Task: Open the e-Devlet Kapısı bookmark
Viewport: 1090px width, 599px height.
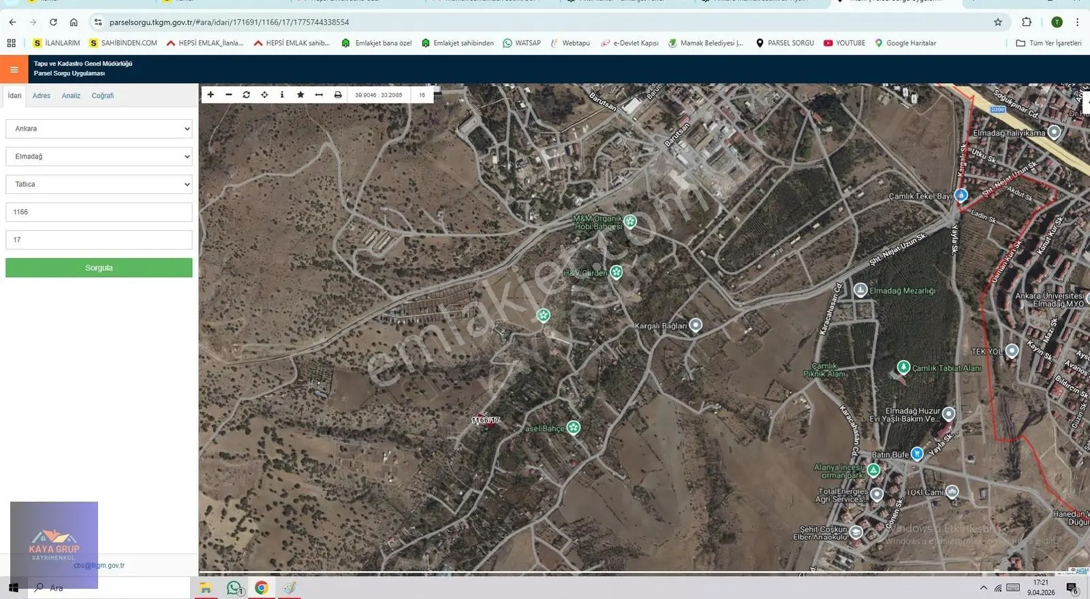Action: (x=629, y=43)
